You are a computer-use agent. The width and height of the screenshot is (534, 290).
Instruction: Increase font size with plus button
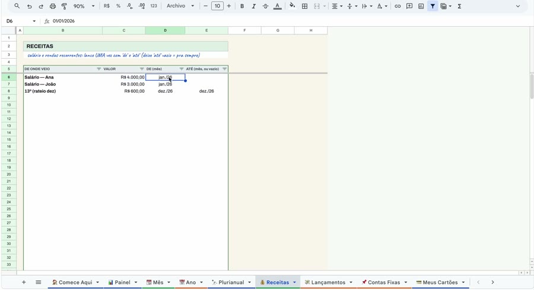[x=229, y=6]
